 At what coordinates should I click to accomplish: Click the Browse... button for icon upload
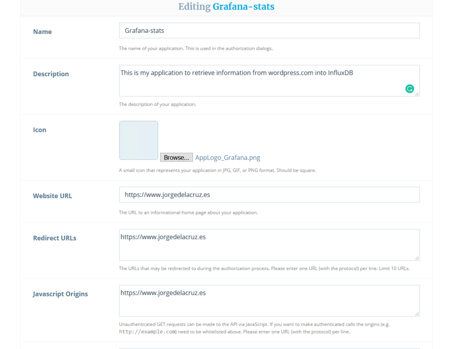tap(176, 157)
